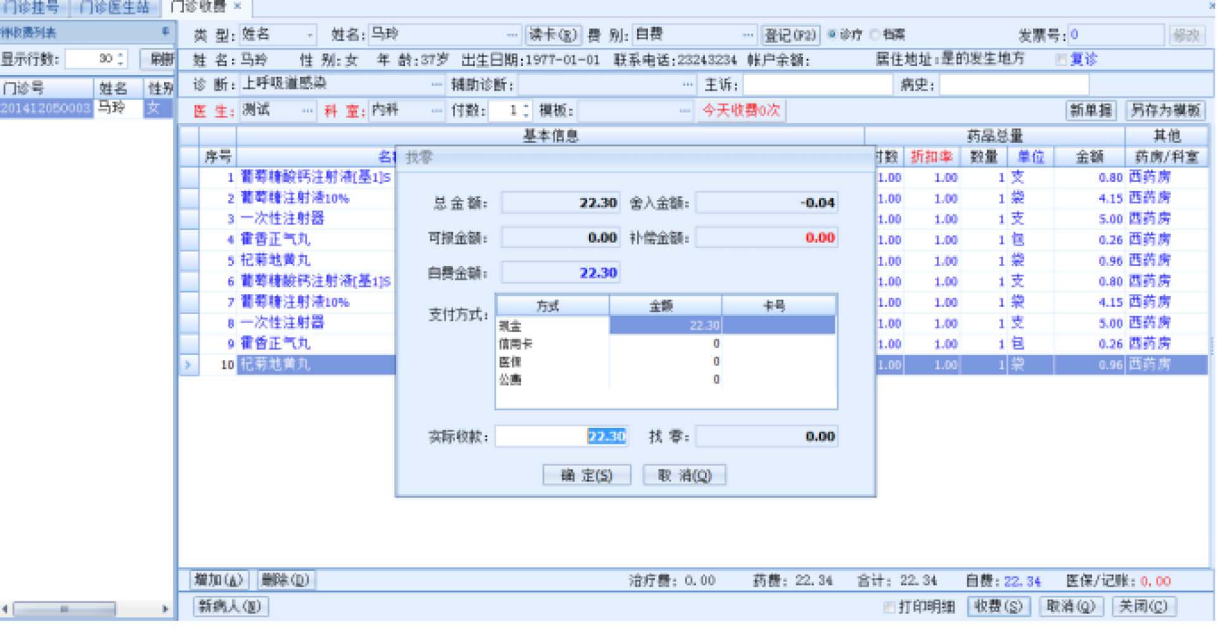
Task: Click the ellipsis button in the 科室 field
Action: click(x=436, y=111)
